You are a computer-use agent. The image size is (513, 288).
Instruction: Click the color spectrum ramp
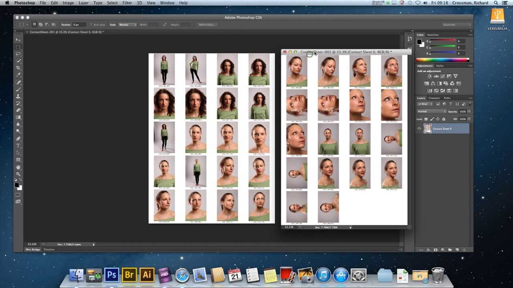[442, 60]
